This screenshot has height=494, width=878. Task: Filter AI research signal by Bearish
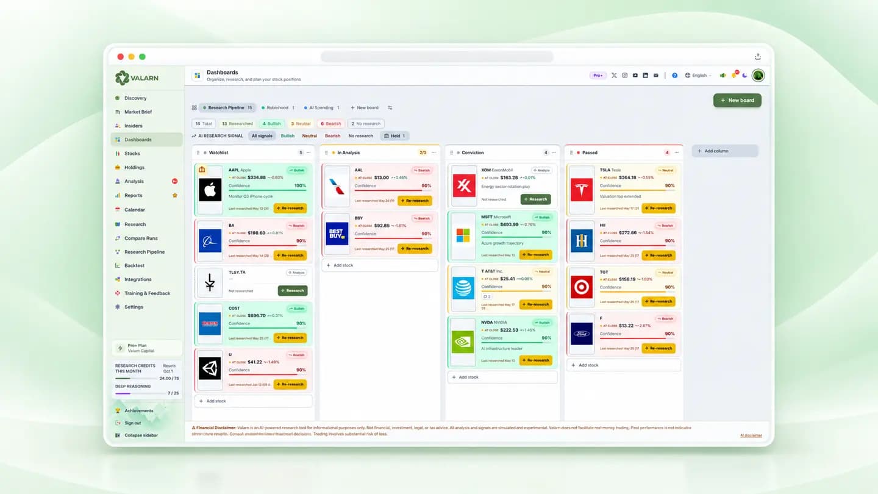point(333,136)
